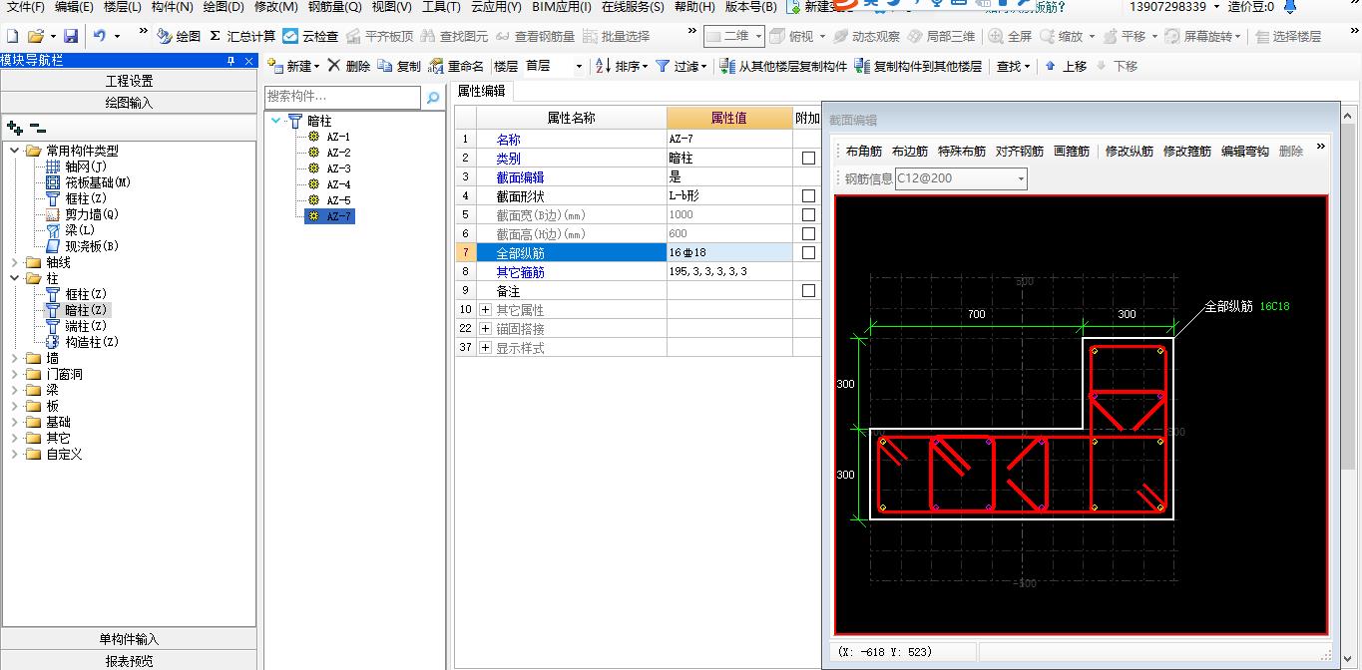Select AZ-3 in the component list

(338, 168)
